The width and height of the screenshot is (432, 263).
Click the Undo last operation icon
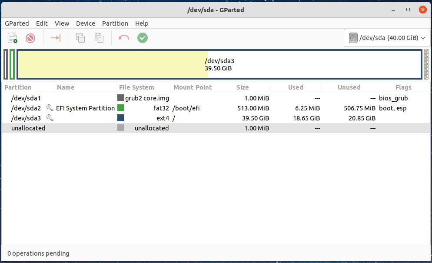124,37
